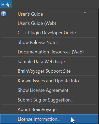View the release notes entry
The image size is (99, 124).
[x=49, y=42]
